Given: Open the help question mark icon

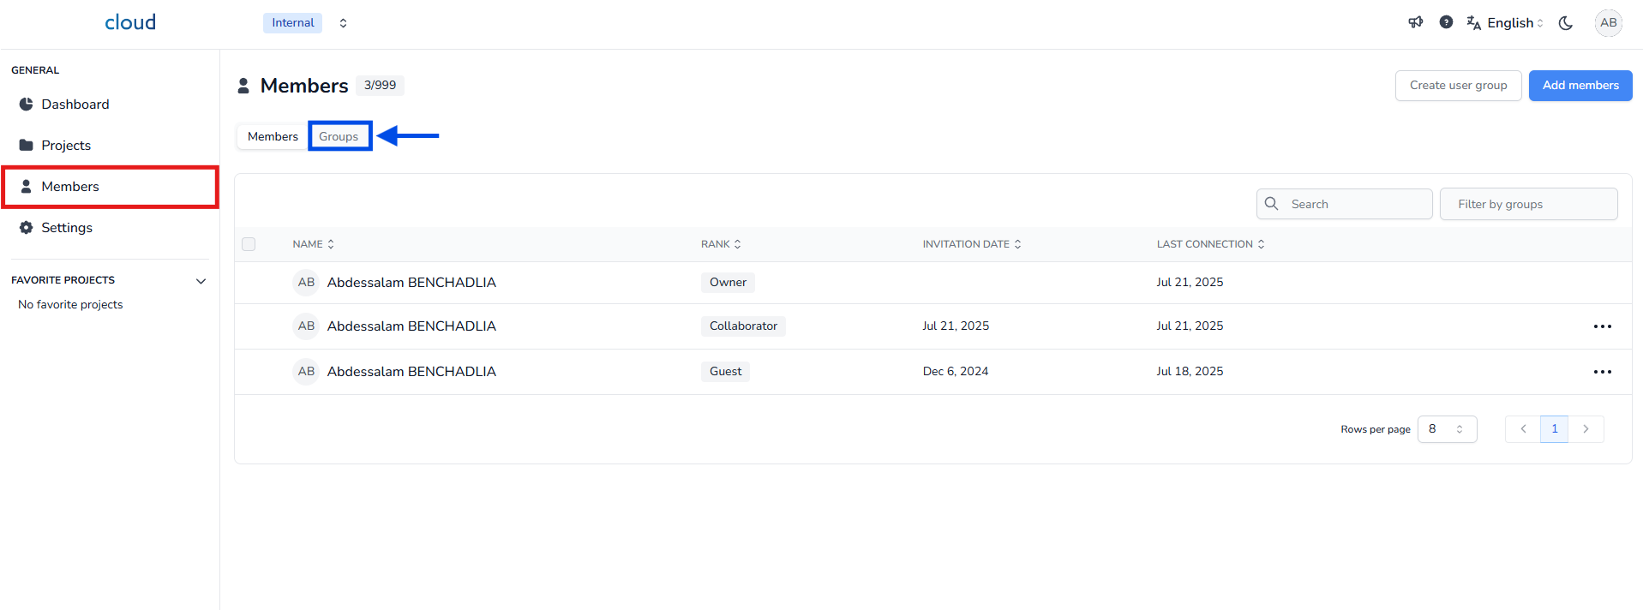Looking at the screenshot, I should [x=1446, y=22].
